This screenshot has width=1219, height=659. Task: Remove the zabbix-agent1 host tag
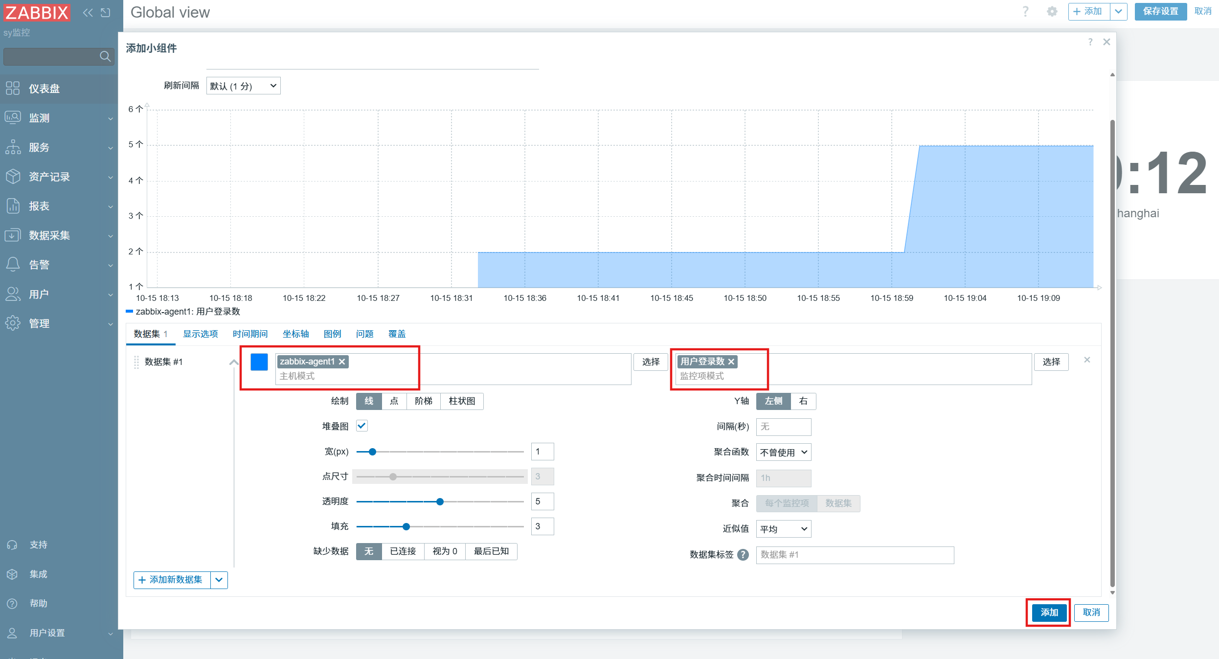coord(342,362)
